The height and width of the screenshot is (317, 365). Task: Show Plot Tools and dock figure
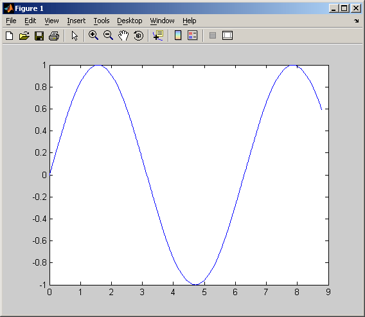point(227,35)
